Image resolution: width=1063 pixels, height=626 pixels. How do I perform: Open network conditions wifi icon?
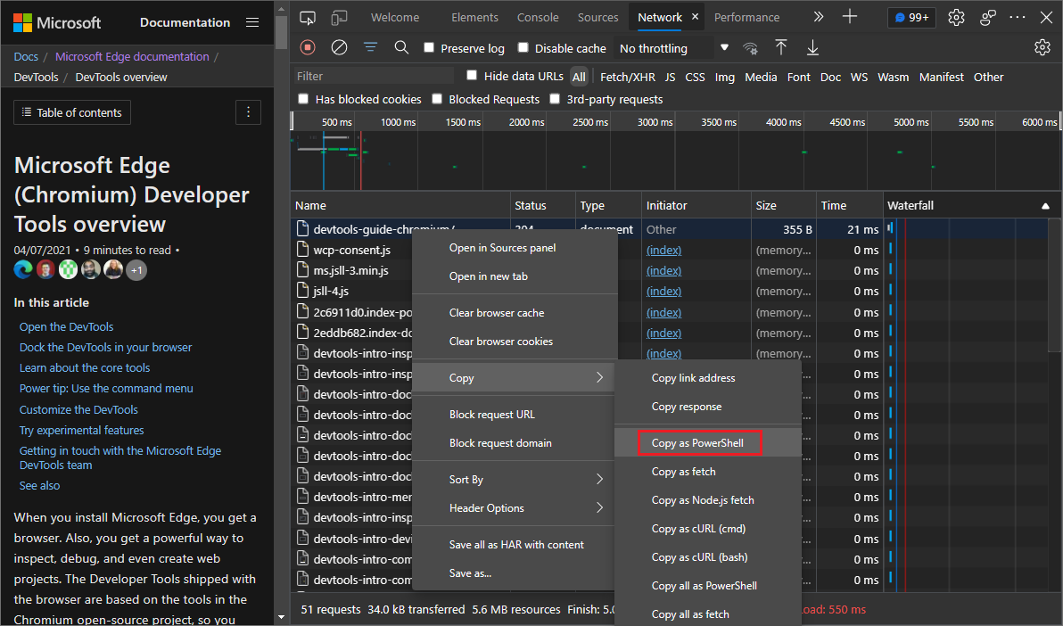click(751, 48)
